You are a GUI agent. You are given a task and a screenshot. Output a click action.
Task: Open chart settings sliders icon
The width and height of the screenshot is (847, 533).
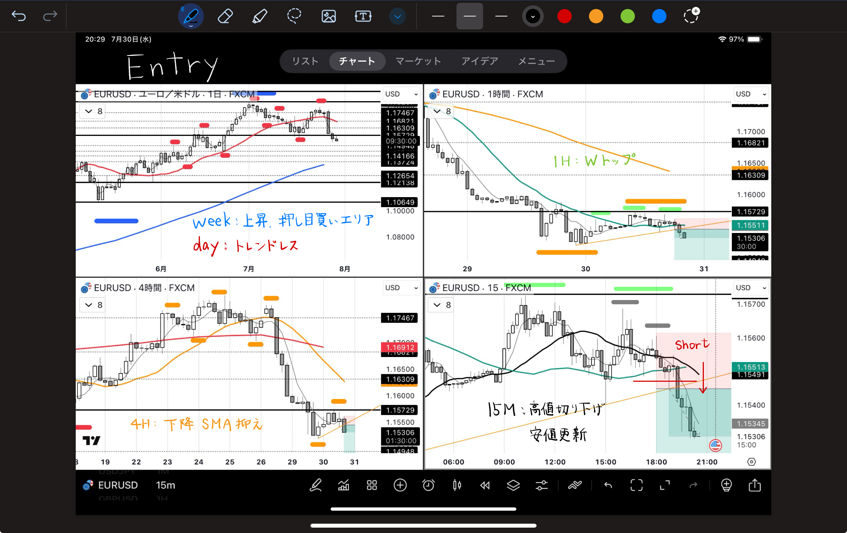point(542,485)
